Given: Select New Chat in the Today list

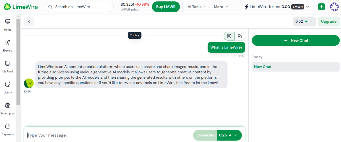Looking at the screenshot, I should (296, 67).
